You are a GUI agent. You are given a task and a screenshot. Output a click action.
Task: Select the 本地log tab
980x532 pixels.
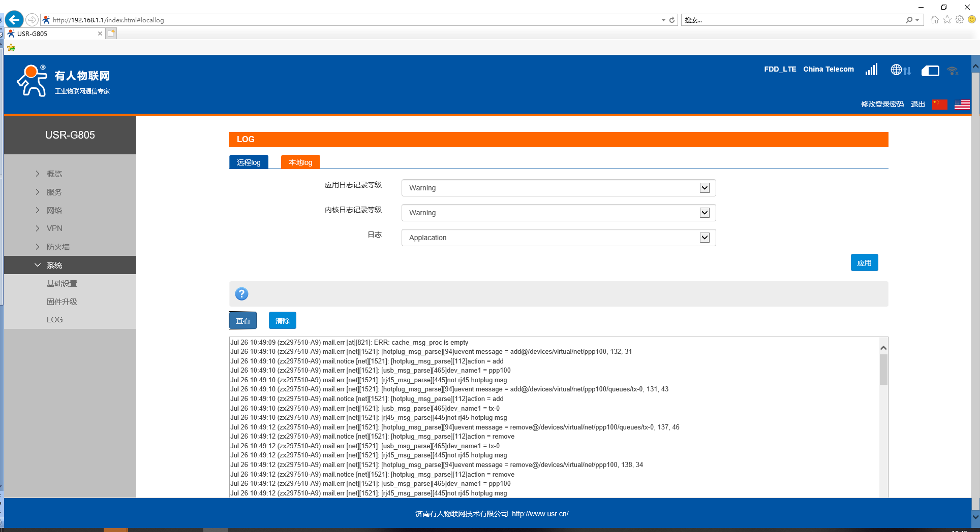300,162
